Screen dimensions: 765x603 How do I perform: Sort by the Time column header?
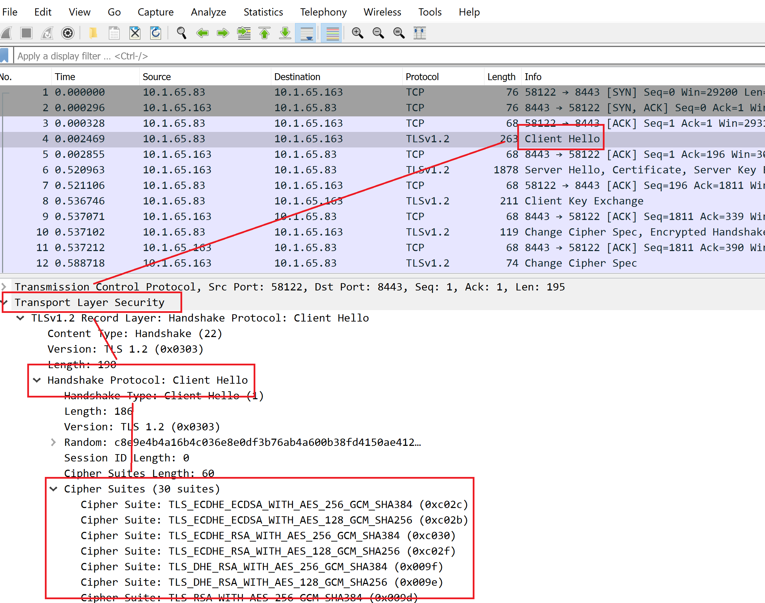pos(95,77)
